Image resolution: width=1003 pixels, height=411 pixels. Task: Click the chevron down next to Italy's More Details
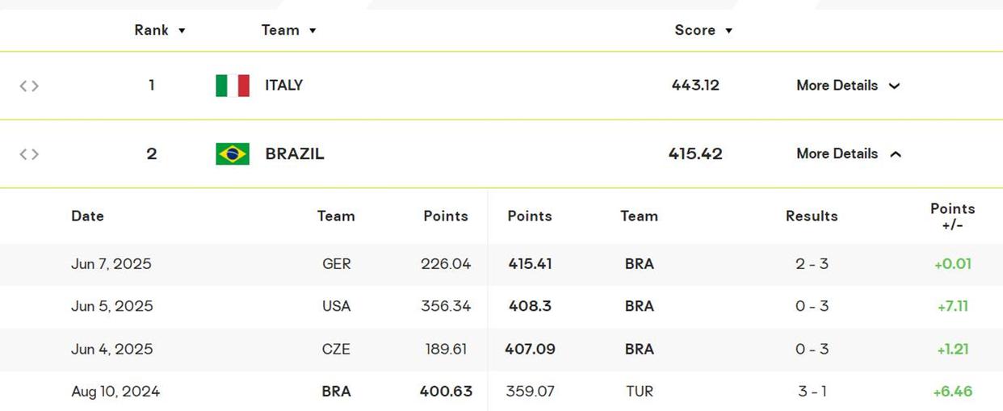point(895,86)
